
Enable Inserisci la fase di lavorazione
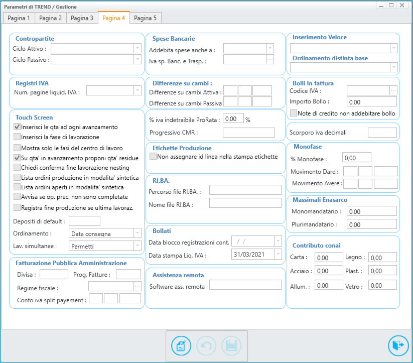tap(17, 137)
